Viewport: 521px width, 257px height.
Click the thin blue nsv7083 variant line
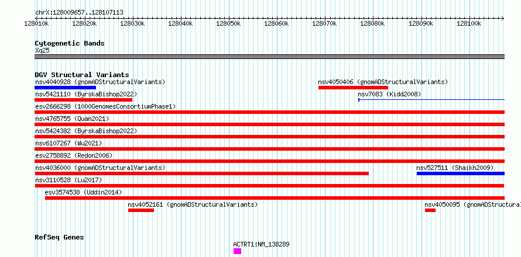pyautogui.click(x=431, y=100)
